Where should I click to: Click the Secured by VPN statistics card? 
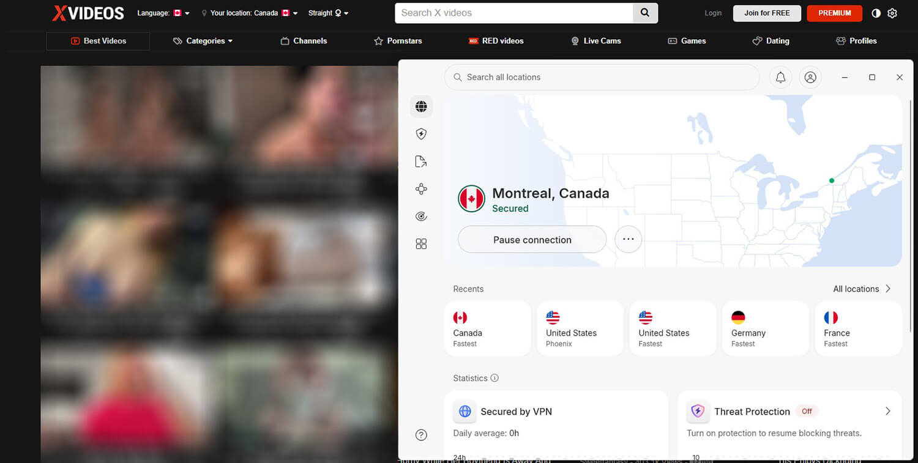[x=556, y=426]
